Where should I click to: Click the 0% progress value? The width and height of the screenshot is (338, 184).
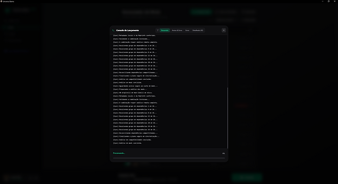click(x=223, y=153)
